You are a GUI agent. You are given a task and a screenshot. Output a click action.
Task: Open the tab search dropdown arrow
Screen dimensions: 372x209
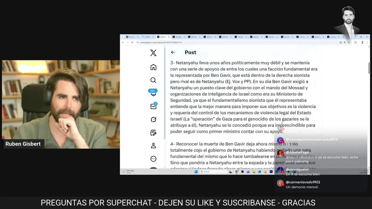(x=123, y=37)
